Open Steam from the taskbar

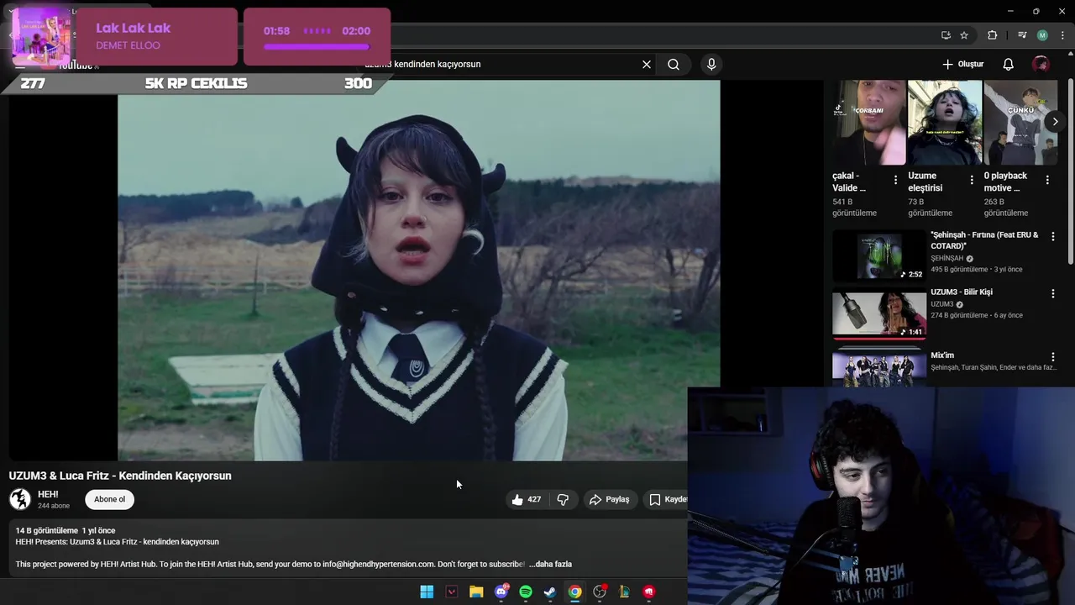pyautogui.click(x=550, y=592)
